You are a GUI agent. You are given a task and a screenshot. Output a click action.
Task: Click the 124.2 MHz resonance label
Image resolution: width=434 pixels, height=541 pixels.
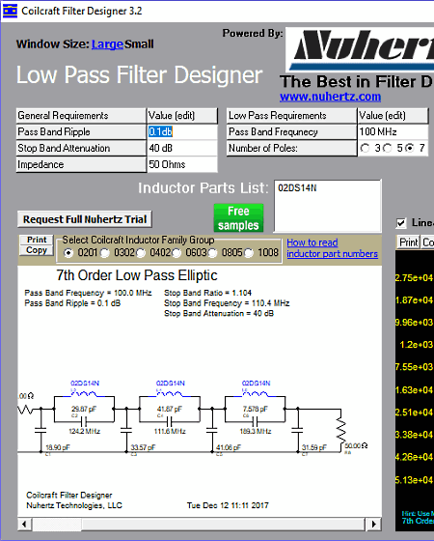84,431
